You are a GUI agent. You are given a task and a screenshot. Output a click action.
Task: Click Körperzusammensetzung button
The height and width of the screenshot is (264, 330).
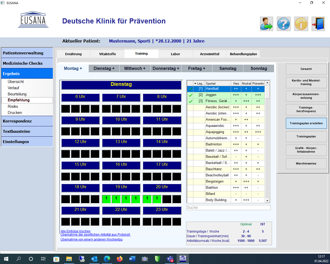point(306,96)
